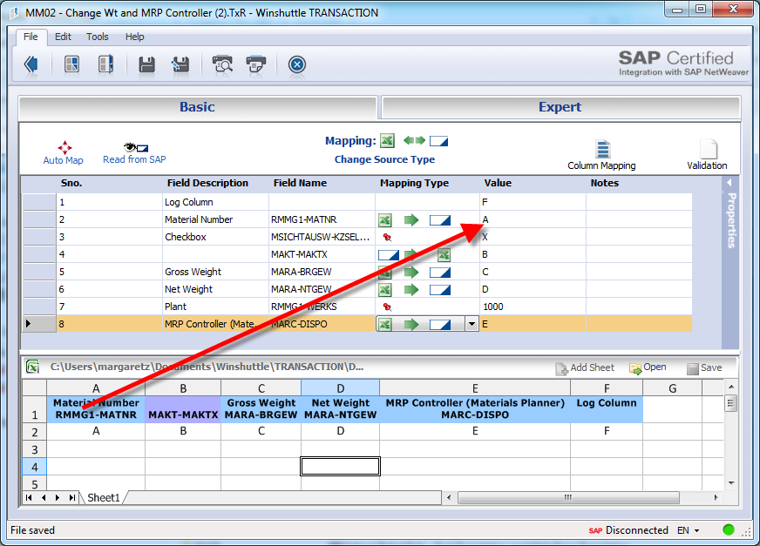Open the Help menu
The width and height of the screenshot is (760, 546).
click(x=135, y=37)
